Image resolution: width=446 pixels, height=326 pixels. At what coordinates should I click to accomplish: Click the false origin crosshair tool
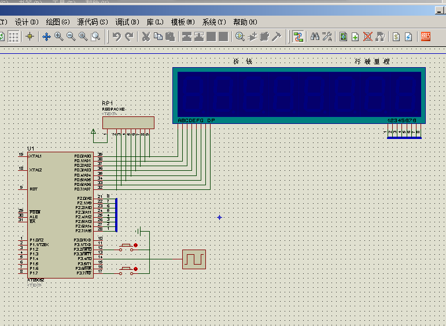pyautogui.click(x=30, y=36)
